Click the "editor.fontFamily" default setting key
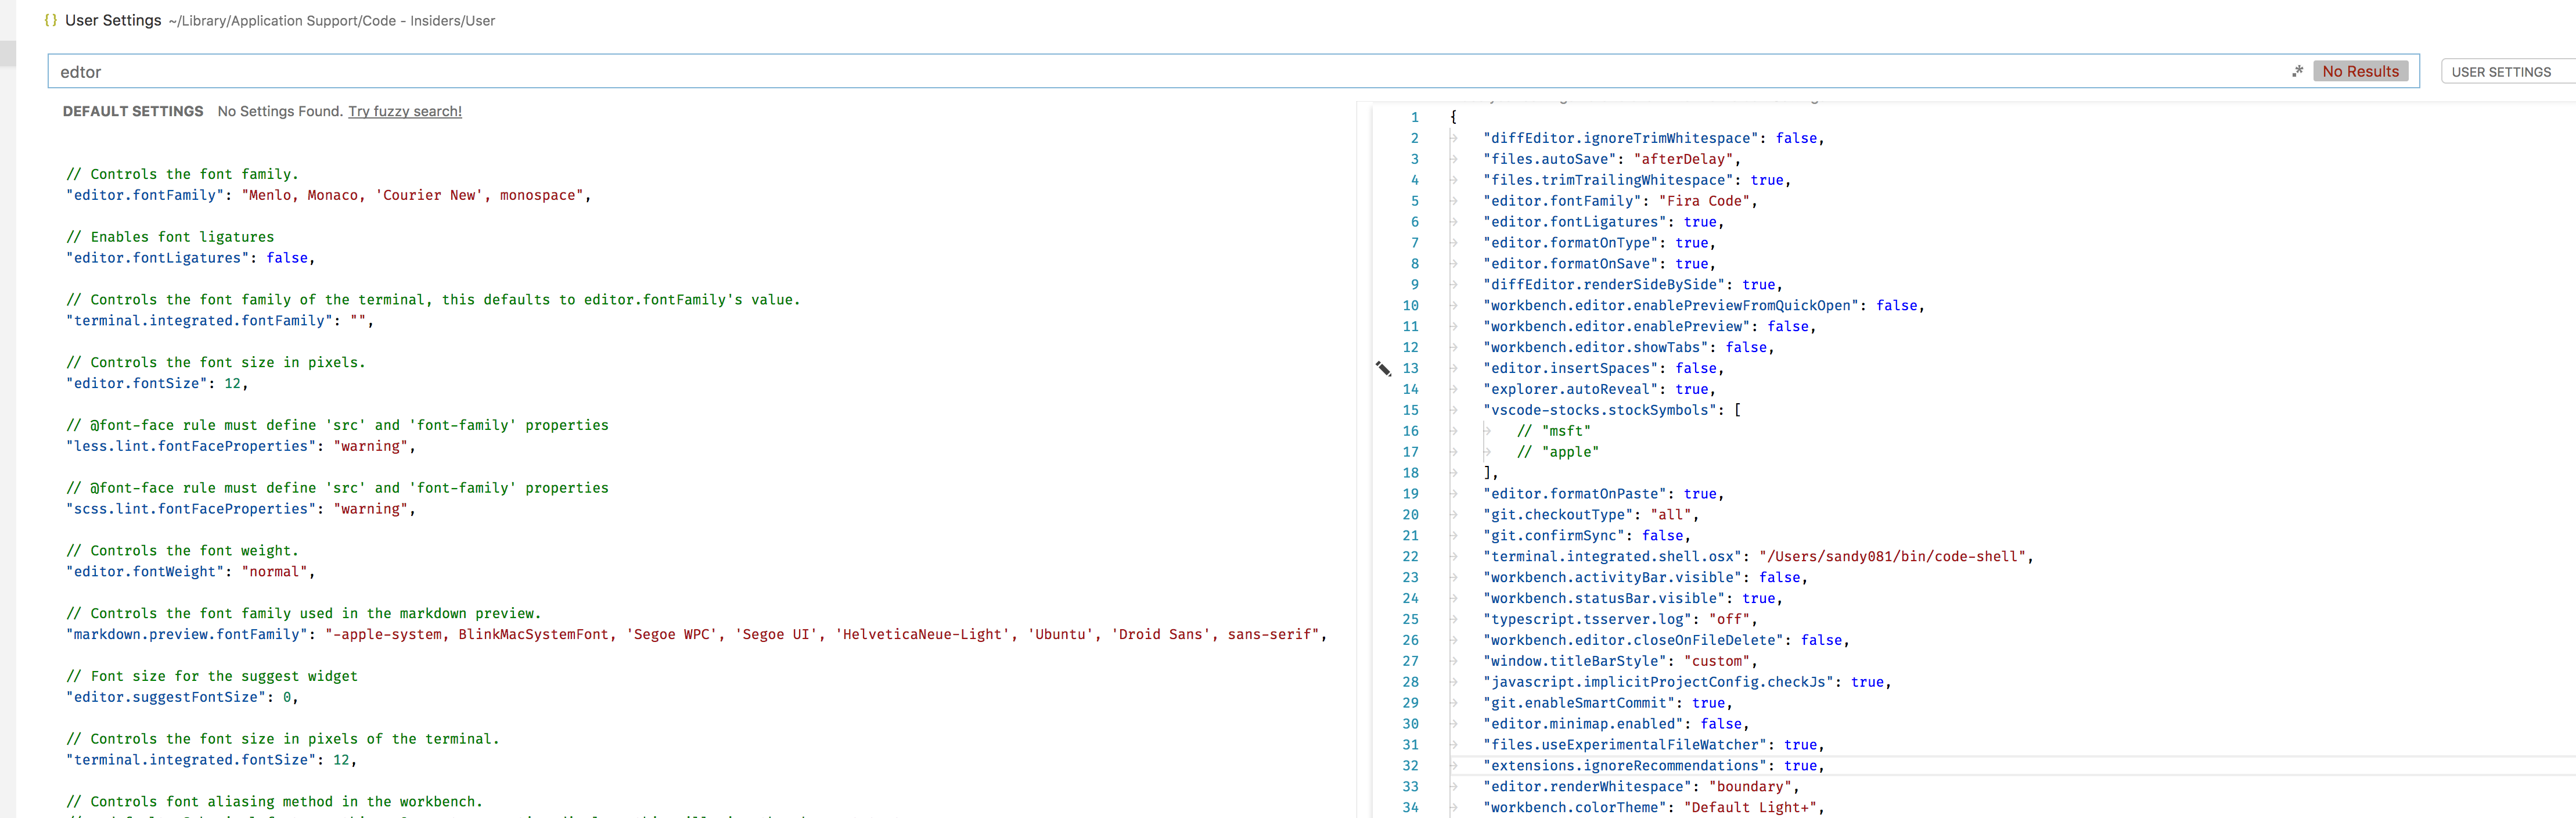This screenshot has height=818, width=2576. 146,195
